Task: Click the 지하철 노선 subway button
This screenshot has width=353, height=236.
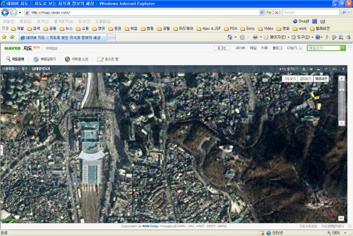Action: click(77, 59)
